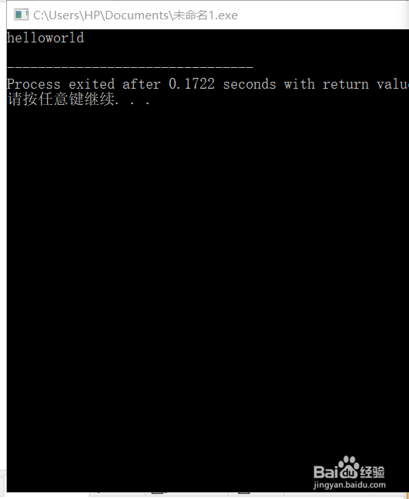Click the 经验 watermark characters
The image size is (409, 499).
coord(372,472)
